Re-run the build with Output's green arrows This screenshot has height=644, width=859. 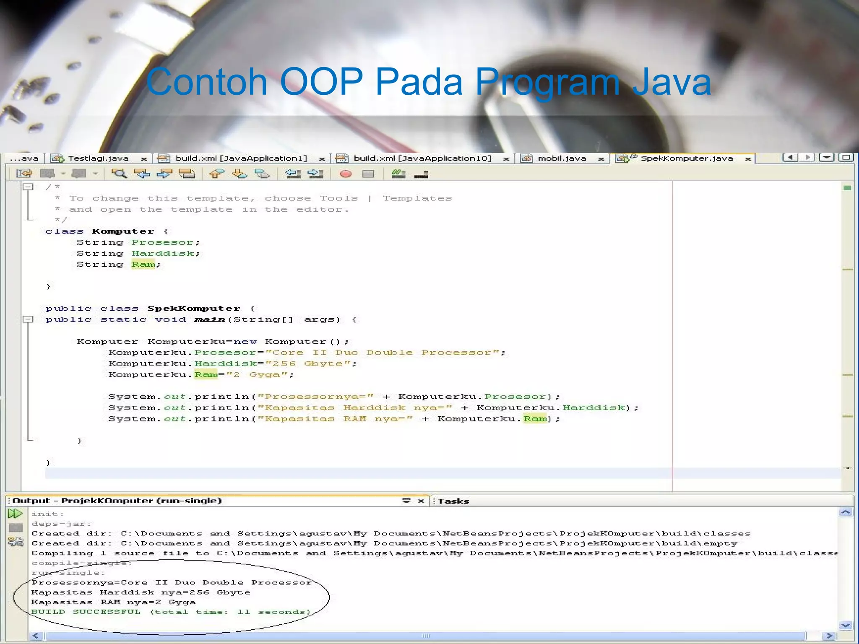[15, 514]
